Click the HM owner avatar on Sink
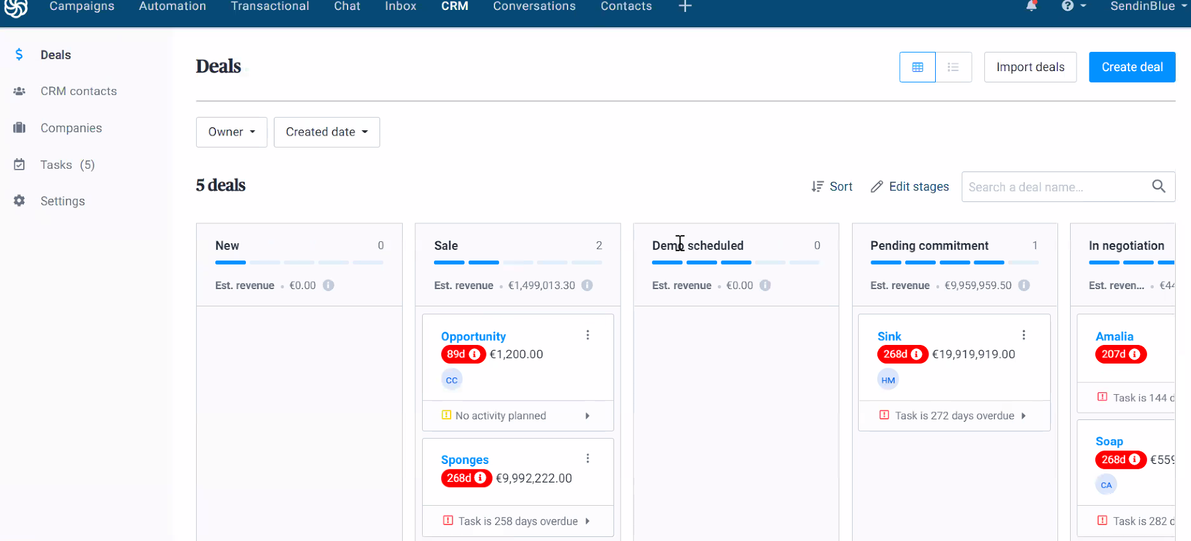 (x=888, y=380)
